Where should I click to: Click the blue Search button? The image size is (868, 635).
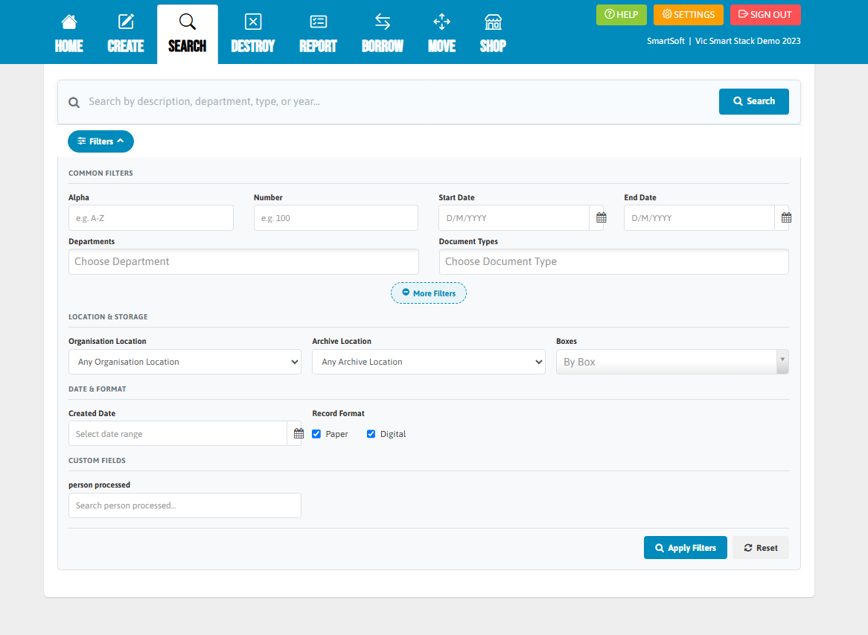coord(754,101)
